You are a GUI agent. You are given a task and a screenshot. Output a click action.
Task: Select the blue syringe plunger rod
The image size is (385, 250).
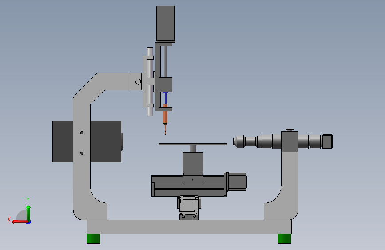tap(166, 98)
